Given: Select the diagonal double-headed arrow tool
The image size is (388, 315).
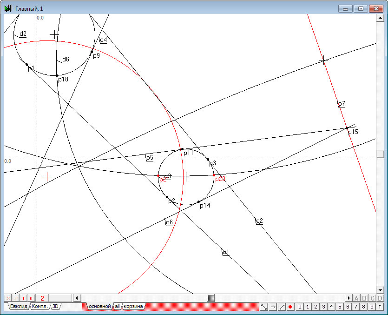Looking at the screenshot, I should pos(282,307).
